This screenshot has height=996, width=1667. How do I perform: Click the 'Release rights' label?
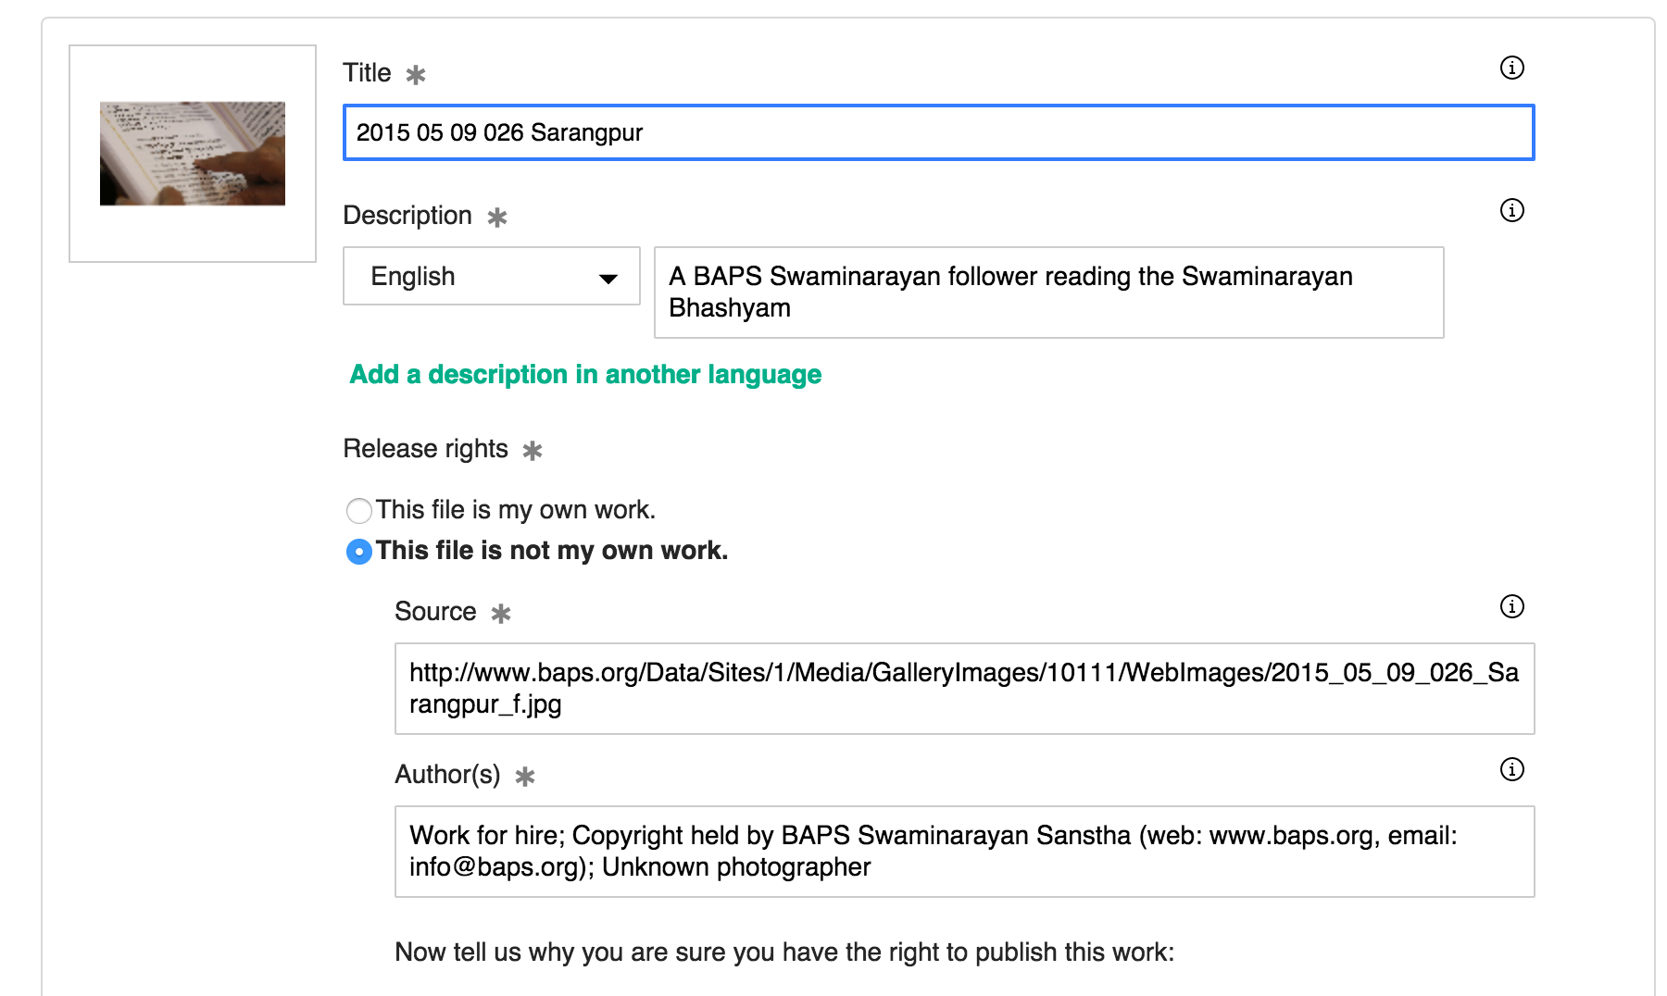pyautogui.click(x=425, y=449)
